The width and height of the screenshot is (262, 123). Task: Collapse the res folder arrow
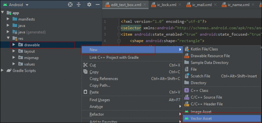pyautogui.click(x=8, y=38)
